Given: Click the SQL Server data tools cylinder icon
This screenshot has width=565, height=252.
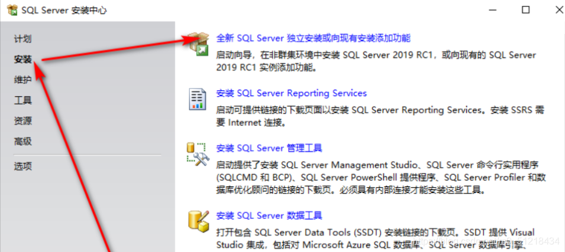Looking at the screenshot, I should point(199,221).
